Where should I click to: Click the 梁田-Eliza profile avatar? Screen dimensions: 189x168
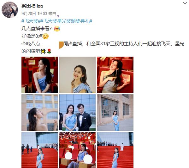[x=10, y=10]
